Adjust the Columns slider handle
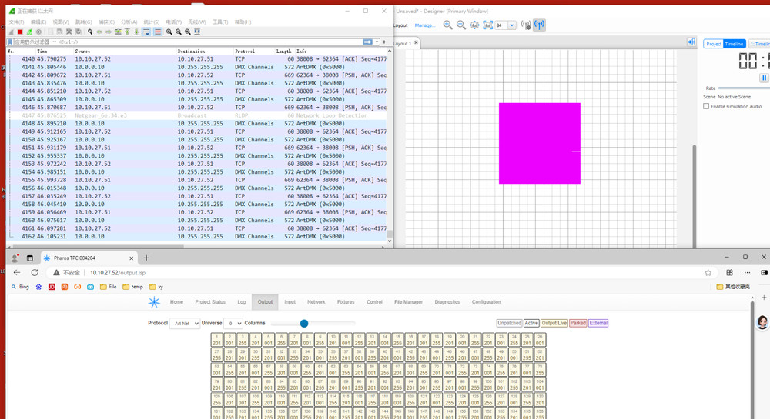This screenshot has width=770, height=419. [304, 324]
